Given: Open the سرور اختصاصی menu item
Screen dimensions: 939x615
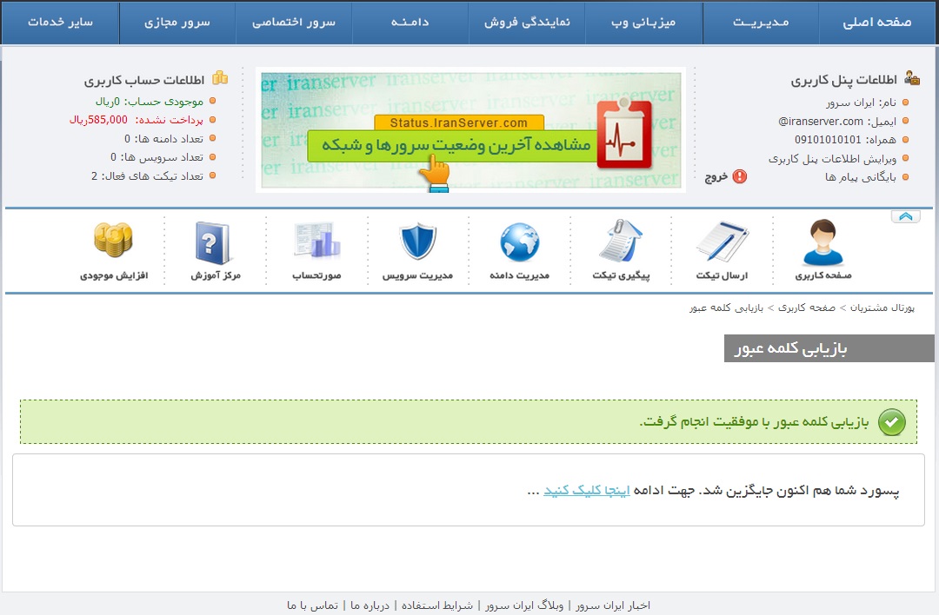Looking at the screenshot, I should pyautogui.click(x=294, y=22).
